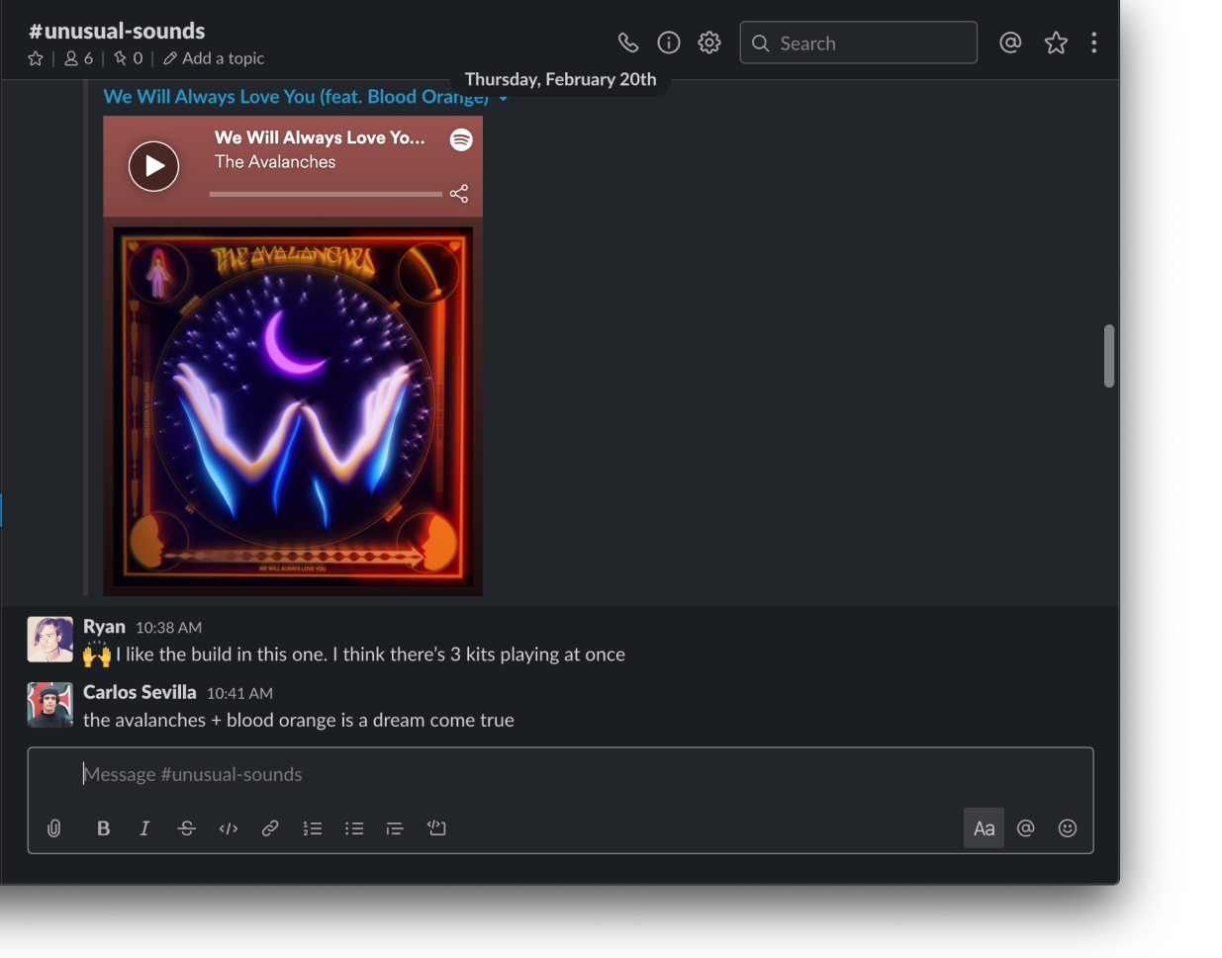Viewport: 1222px width, 958px height.
Task: Open starred items star icon in header
Action: click(x=1056, y=43)
